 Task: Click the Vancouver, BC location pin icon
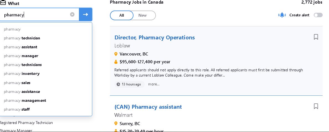(x=116, y=54)
